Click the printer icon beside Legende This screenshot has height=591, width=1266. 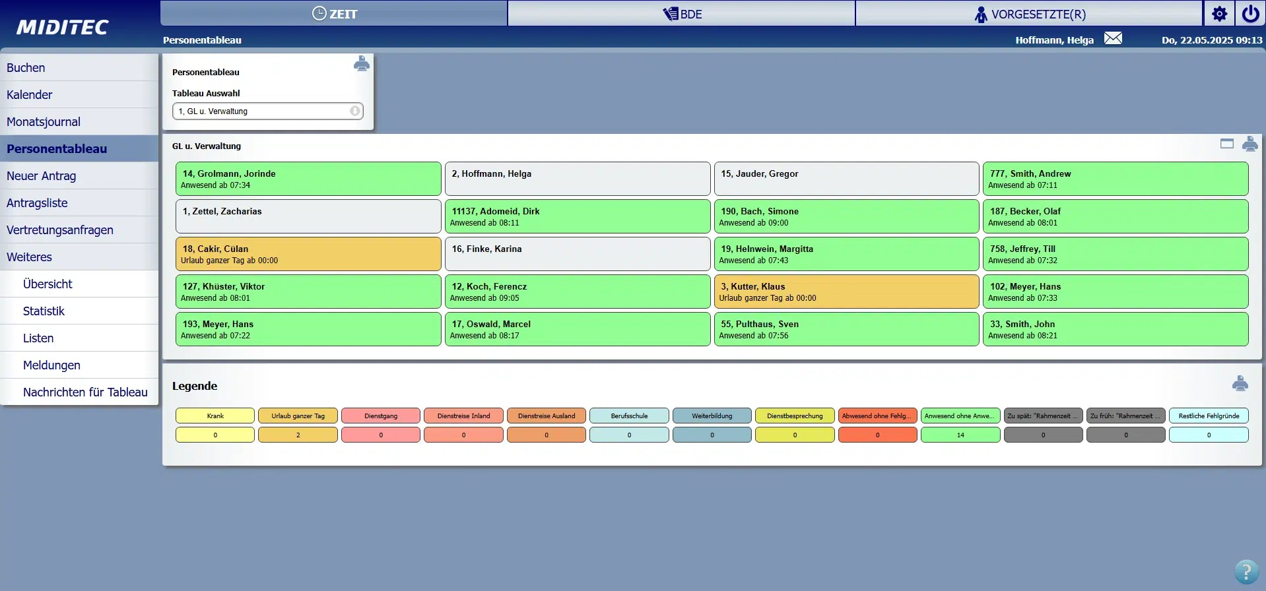coord(1240,383)
